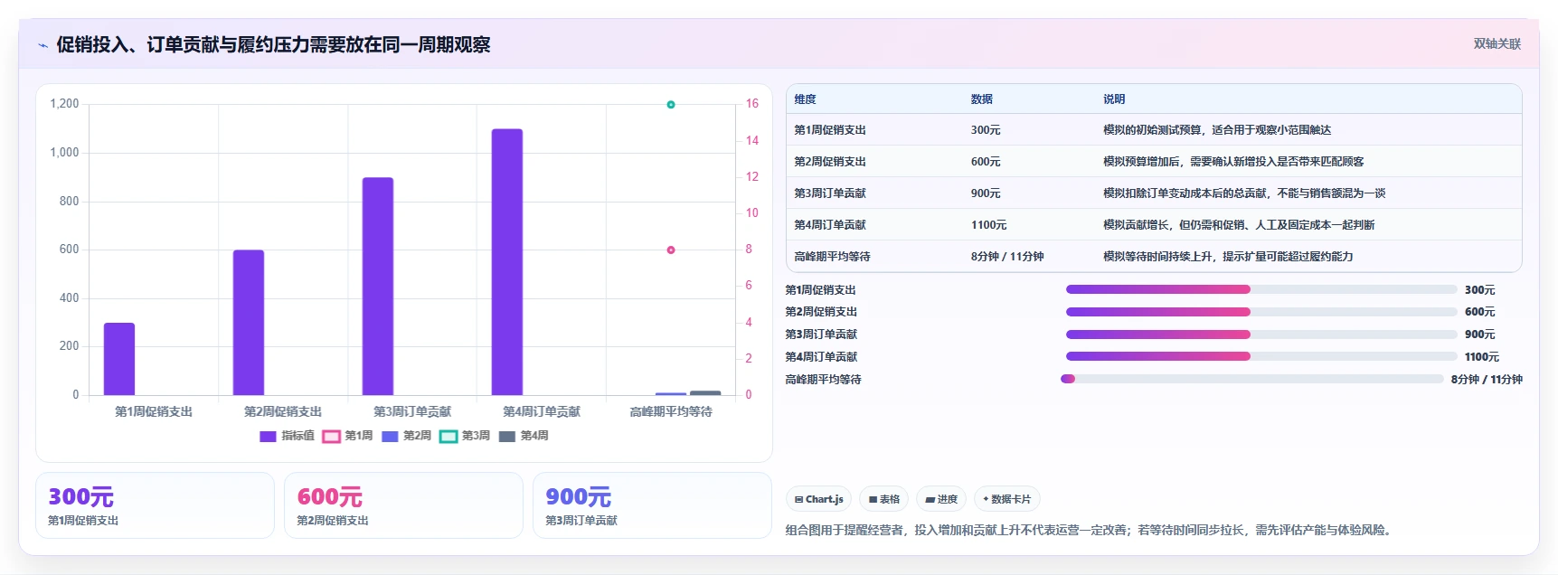Click the small gray bar above 高峰期平均等待

(x=705, y=393)
